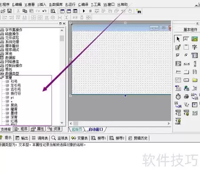The image size is (200, 175).
Task: Open the 窗口 menu
Action: coord(109,4)
